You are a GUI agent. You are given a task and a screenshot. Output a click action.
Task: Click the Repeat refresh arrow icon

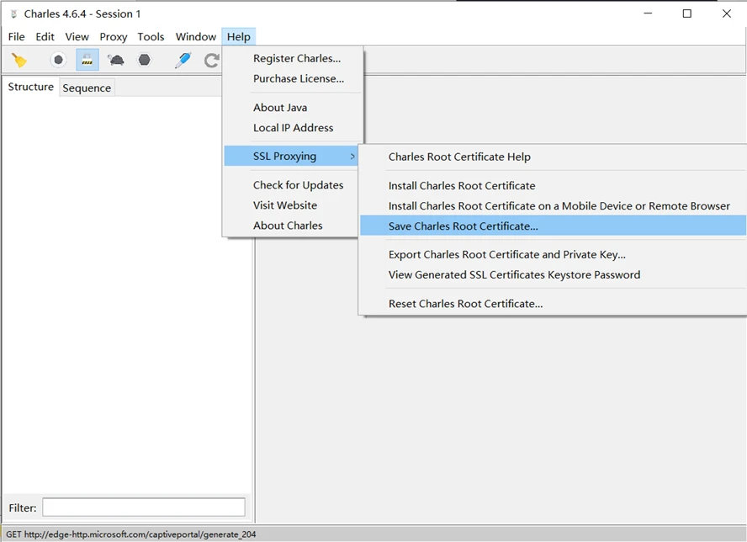click(211, 60)
